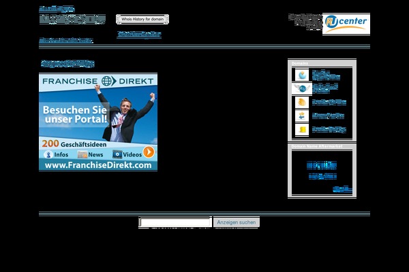
Task: Click the globe icon in Domains panel
Action: 302,75
